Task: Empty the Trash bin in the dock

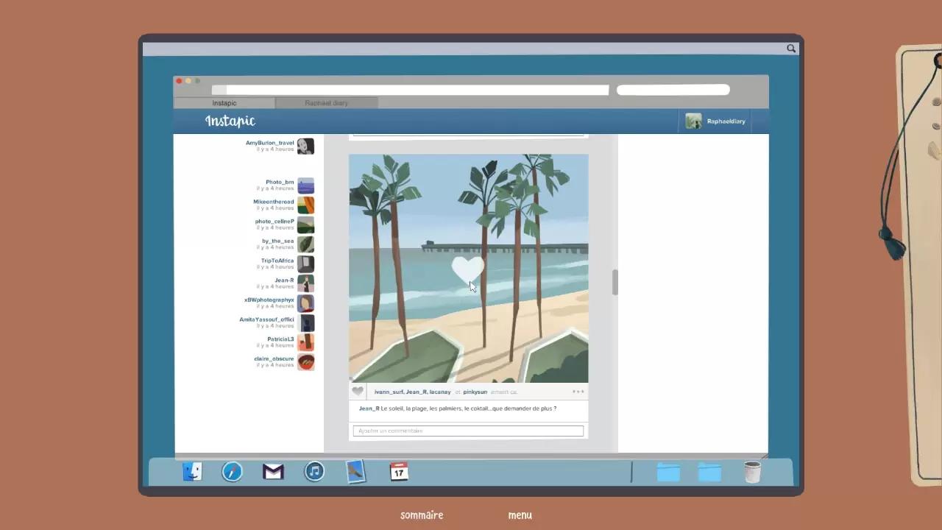Action: click(x=752, y=472)
